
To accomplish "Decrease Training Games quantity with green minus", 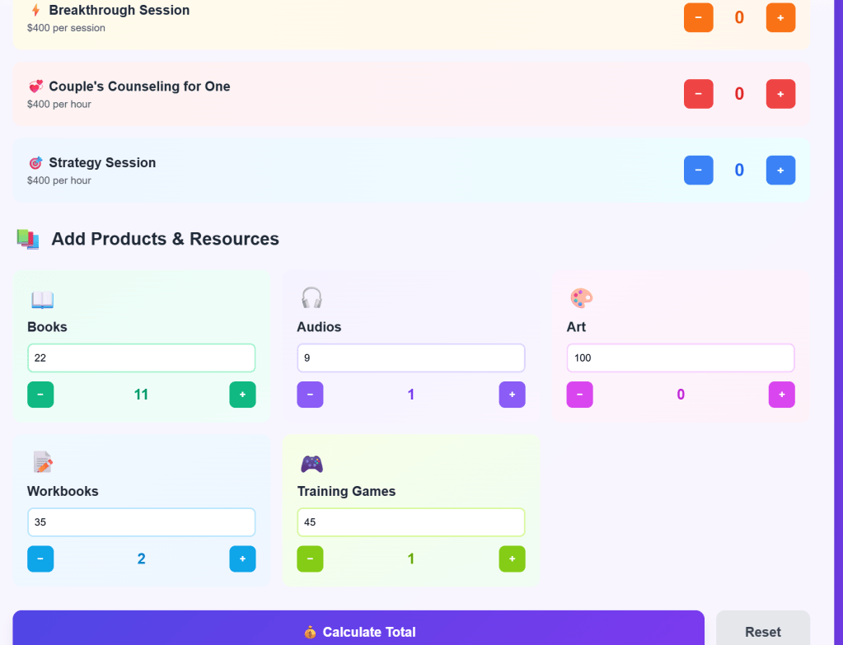I will coord(310,559).
